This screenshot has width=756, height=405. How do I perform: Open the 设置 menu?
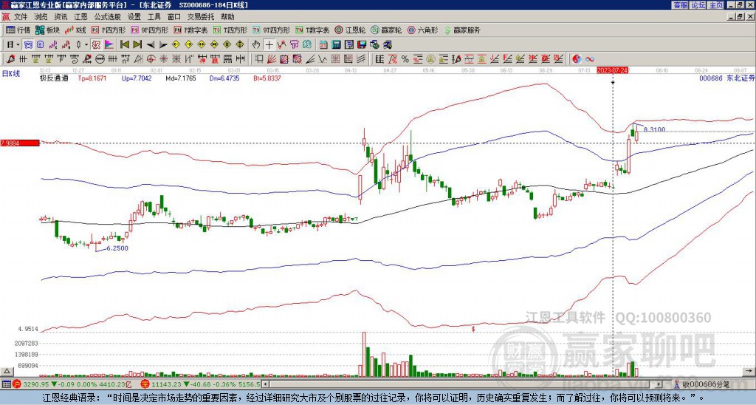[x=134, y=17]
